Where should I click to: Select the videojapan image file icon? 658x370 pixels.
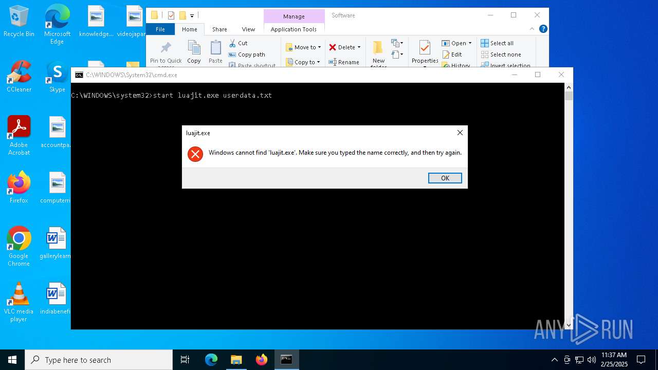132,22
